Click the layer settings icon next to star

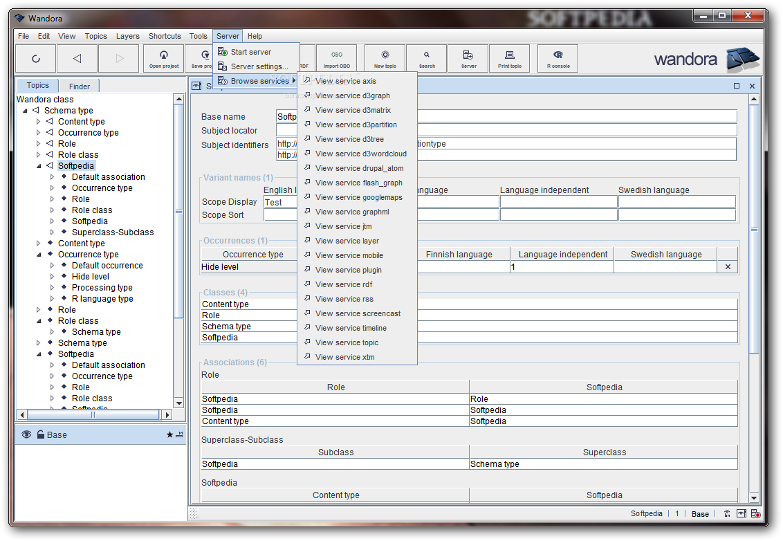179,434
